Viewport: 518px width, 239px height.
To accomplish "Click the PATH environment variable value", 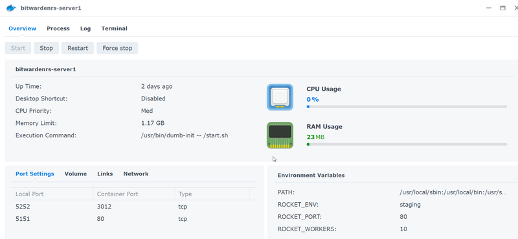I will (453, 192).
